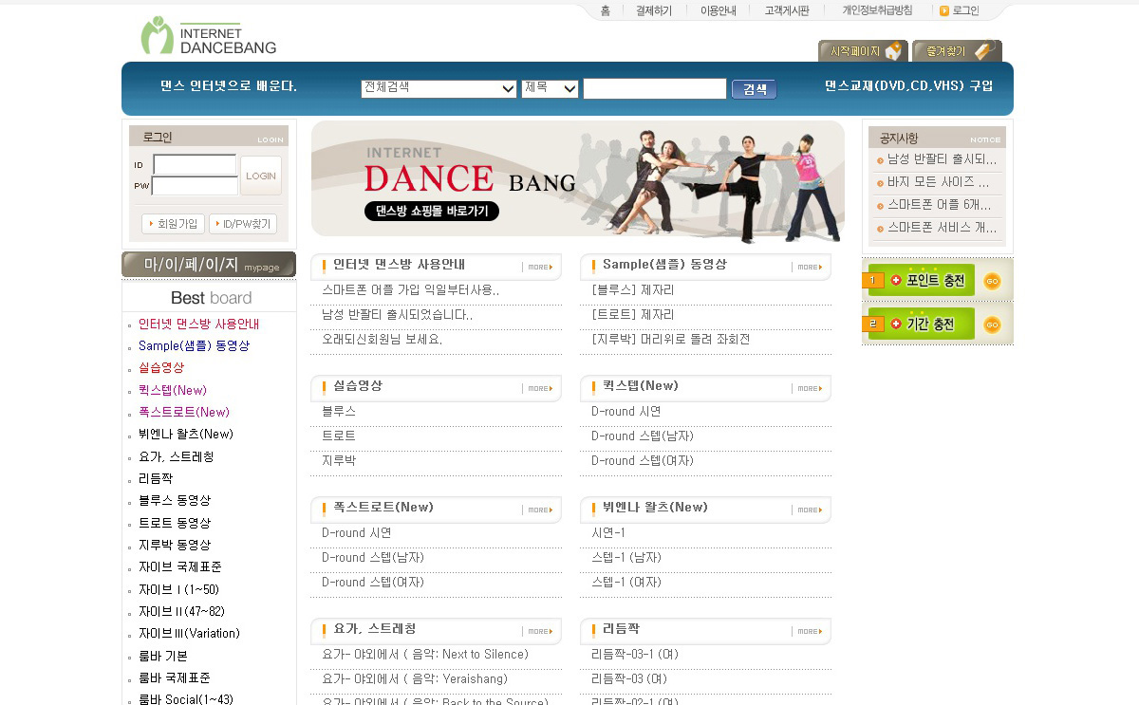Image resolution: width=1139 pixels, height=705 pixels.
Task: Set site as start page button
Action: point(863,51)
